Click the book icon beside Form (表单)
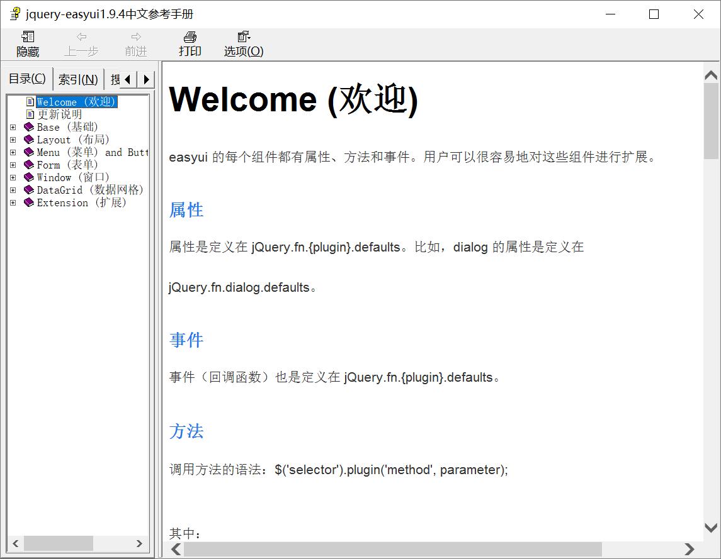Viewport: 721px width, 559px height. [29, 165]
